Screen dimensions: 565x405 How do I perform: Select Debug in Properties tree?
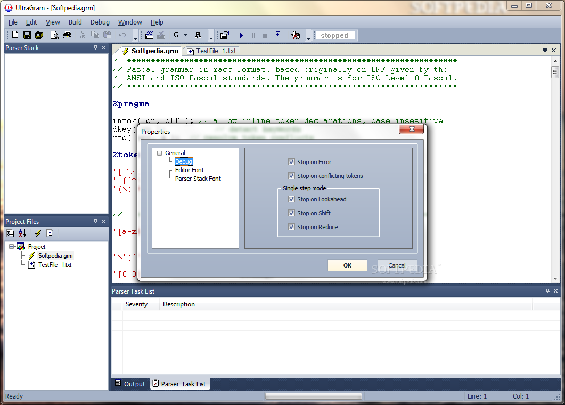click(x=184, y=161)
